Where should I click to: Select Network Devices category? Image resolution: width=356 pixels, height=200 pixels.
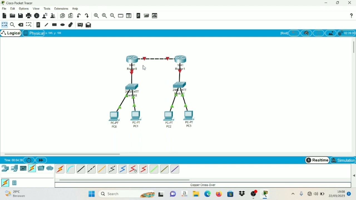[5, 168]
